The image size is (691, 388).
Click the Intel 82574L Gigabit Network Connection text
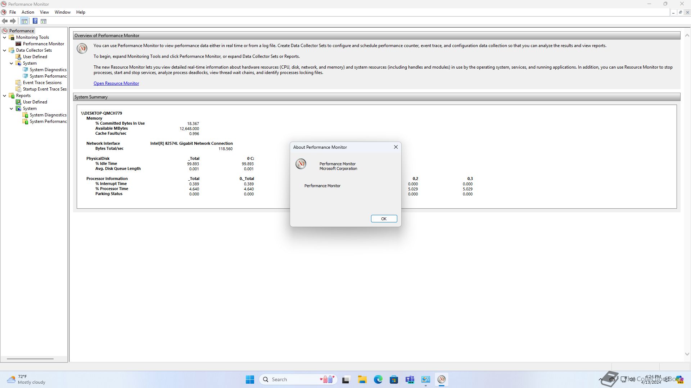point(191,143)
